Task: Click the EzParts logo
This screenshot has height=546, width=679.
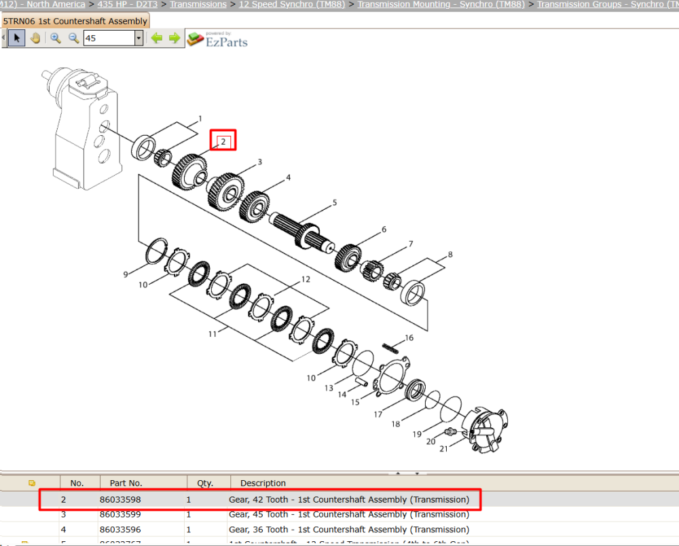Action: tap(217, 39)
